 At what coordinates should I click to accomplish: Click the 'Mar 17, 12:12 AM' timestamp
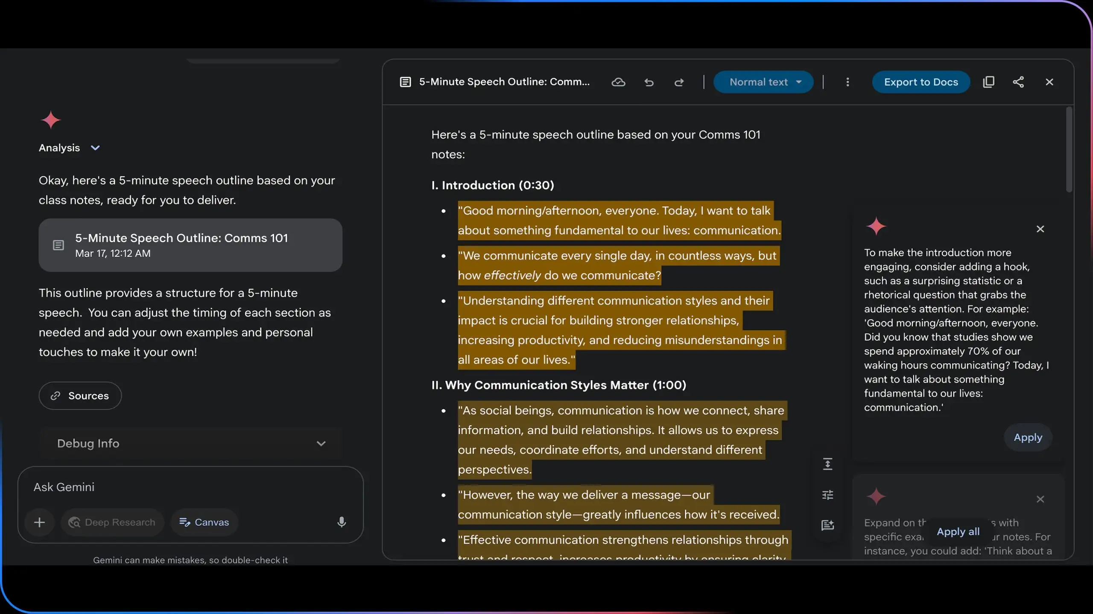tap(113, 254)
